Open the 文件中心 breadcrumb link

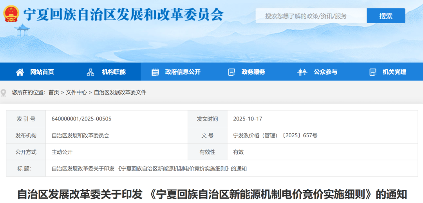point(76,92)
